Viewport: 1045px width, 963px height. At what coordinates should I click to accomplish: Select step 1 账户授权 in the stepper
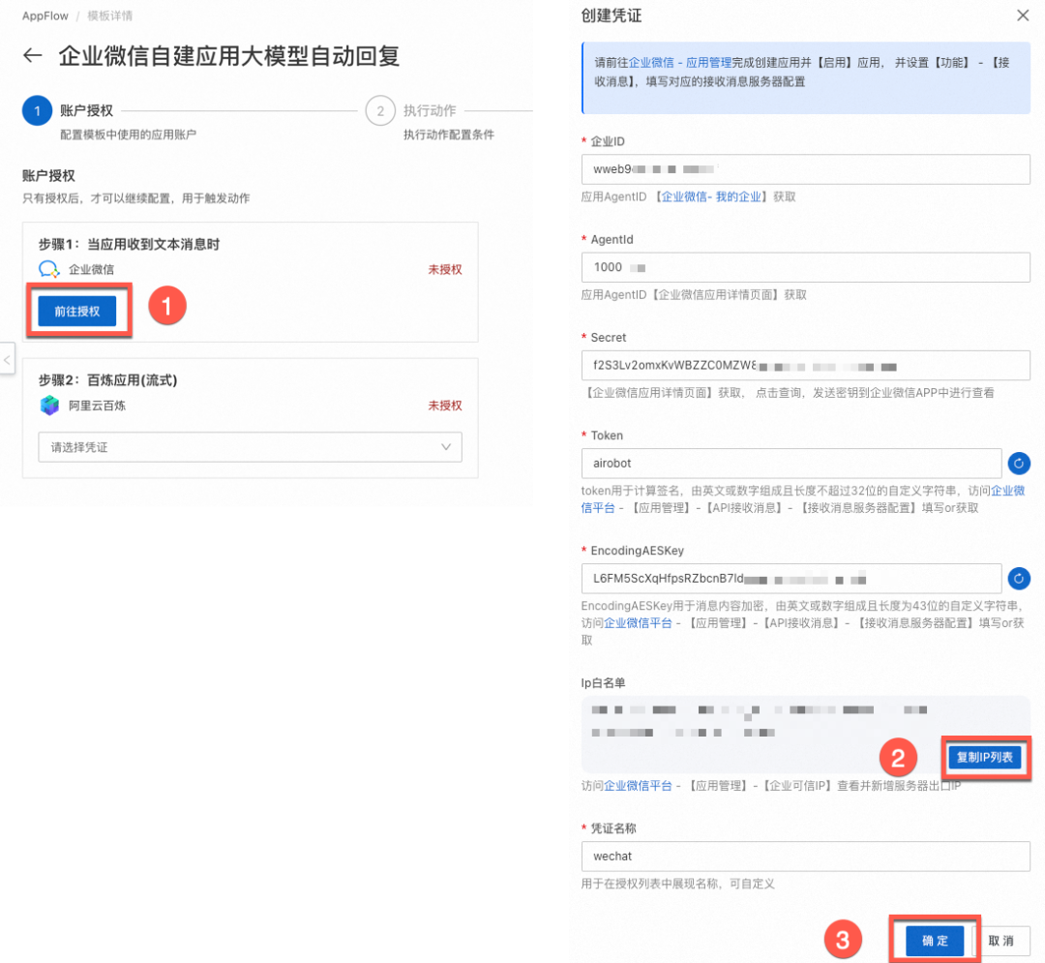point(38,110)
